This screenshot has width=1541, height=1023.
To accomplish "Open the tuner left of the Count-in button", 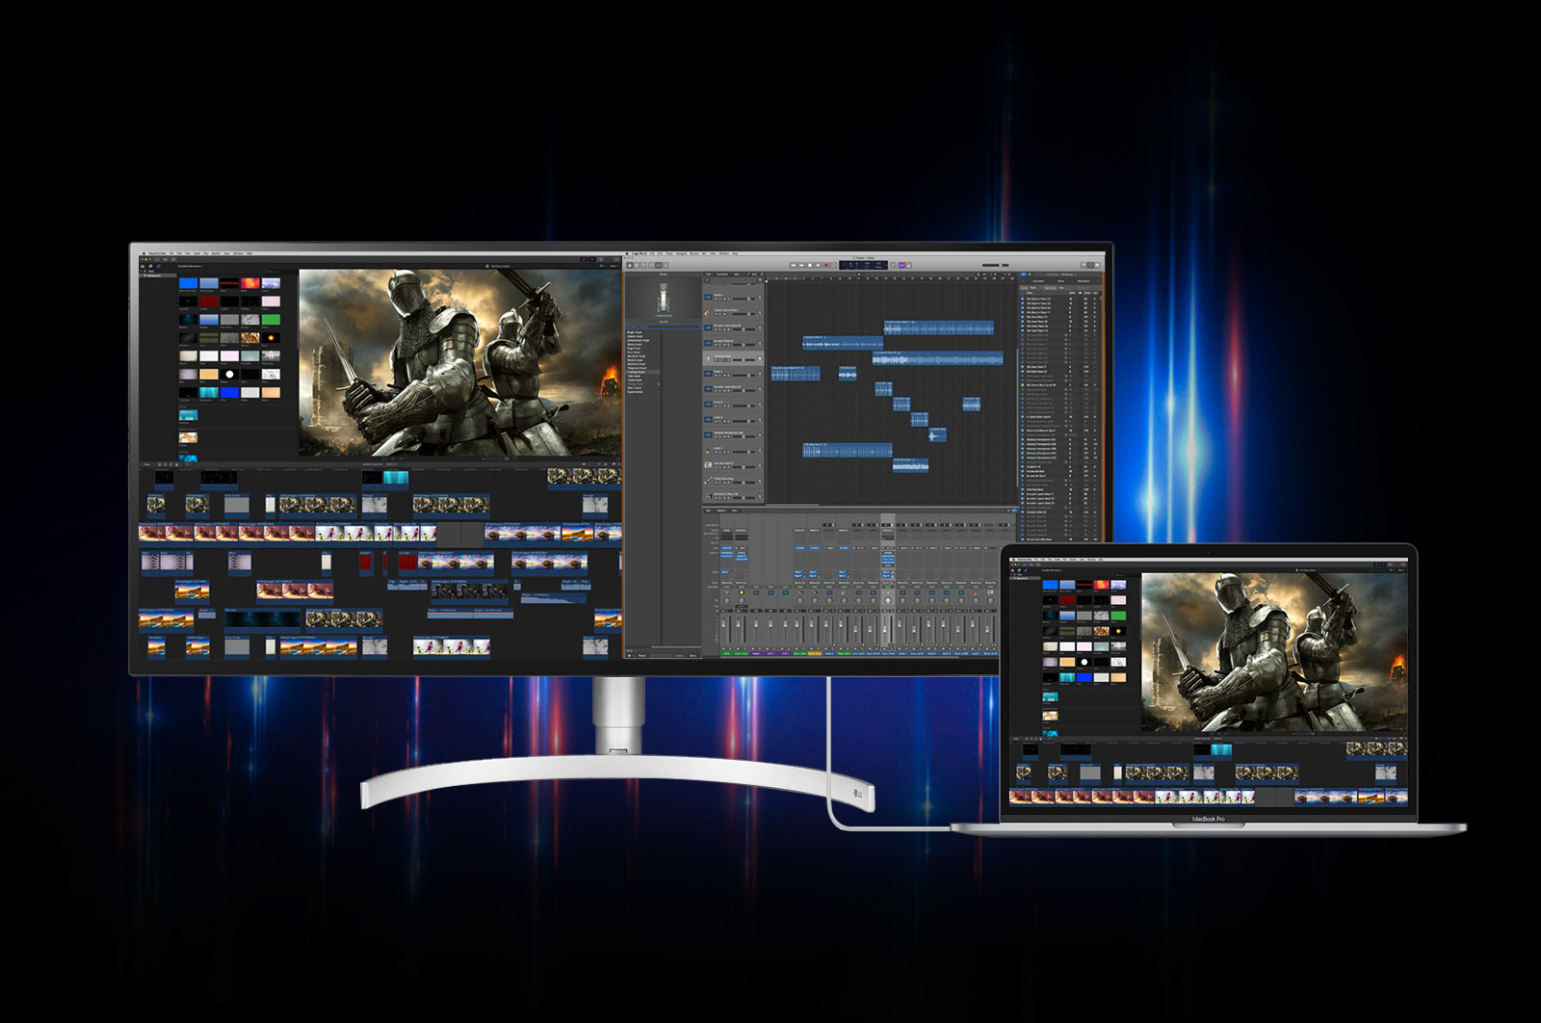I will pyautogui.click(x=894, y=265).
